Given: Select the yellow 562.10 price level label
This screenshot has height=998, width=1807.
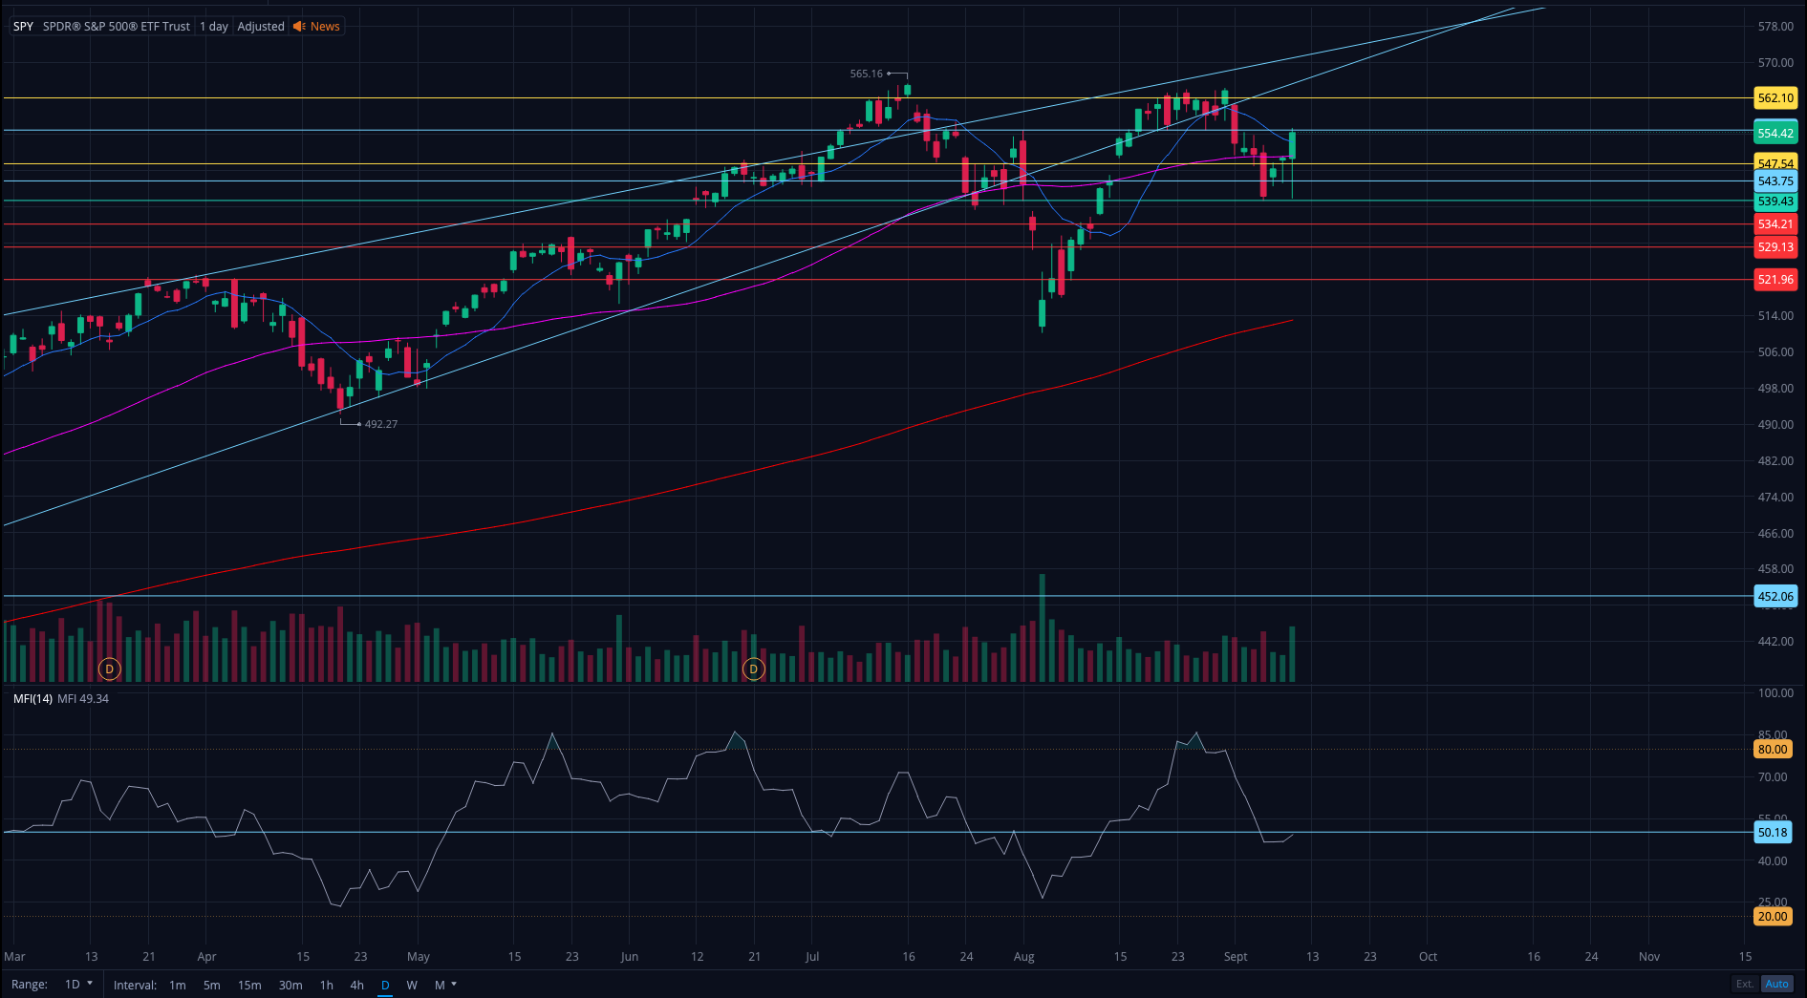Looking at the screenshot, I should [1775, 98].
